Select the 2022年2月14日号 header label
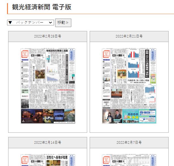 (x=48, y=142)
